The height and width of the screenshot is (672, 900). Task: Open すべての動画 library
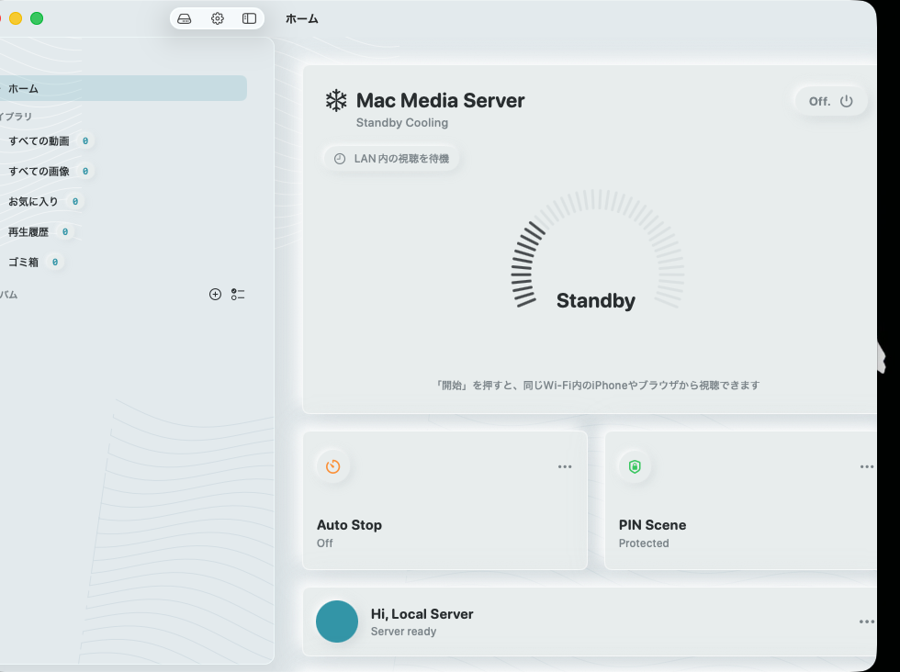(x=39, y=141)
